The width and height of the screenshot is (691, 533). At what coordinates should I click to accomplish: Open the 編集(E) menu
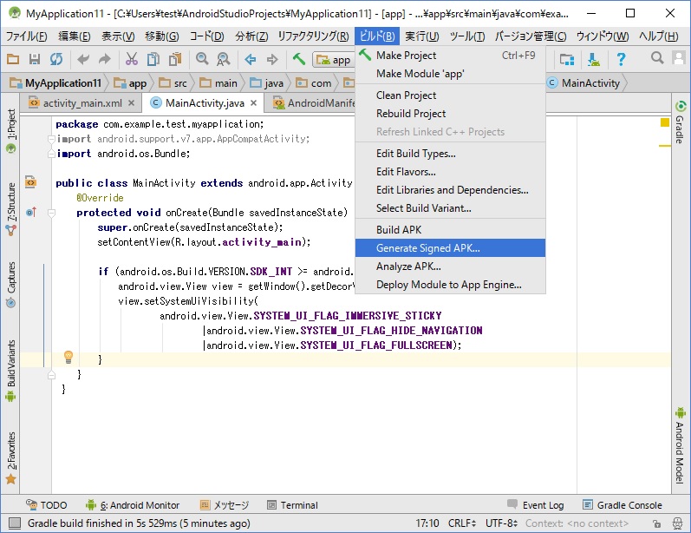click(x=74, y=36)
